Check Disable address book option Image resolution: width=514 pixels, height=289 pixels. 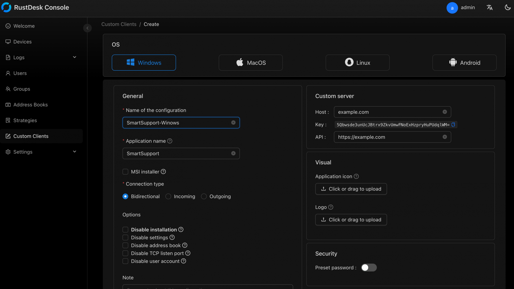(125, 245)
